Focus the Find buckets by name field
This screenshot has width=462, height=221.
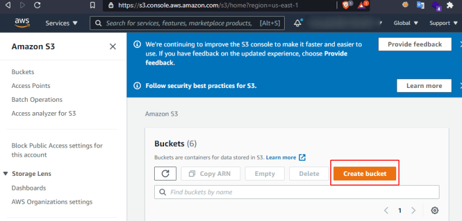(297, 192)
